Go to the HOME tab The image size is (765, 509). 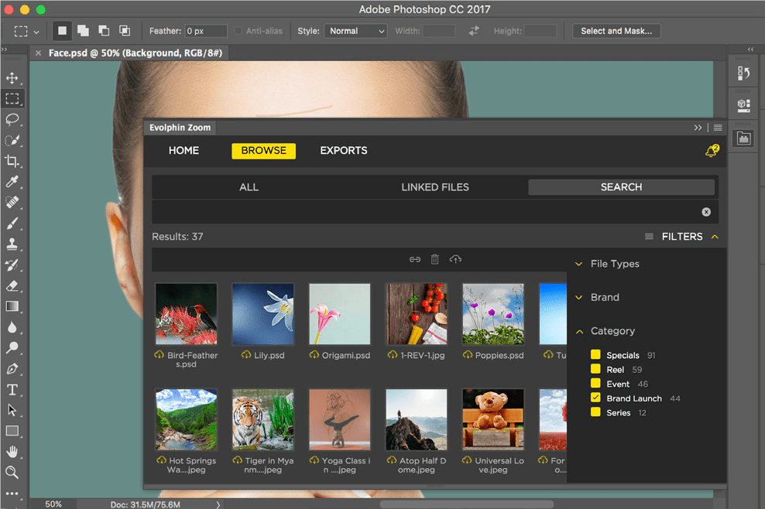[184, 151]
